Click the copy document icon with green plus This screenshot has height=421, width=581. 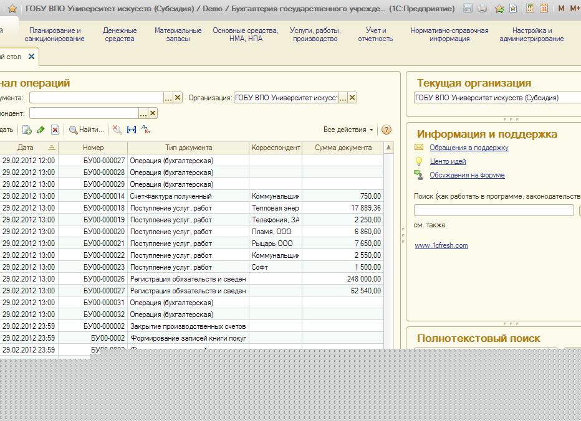27,130
